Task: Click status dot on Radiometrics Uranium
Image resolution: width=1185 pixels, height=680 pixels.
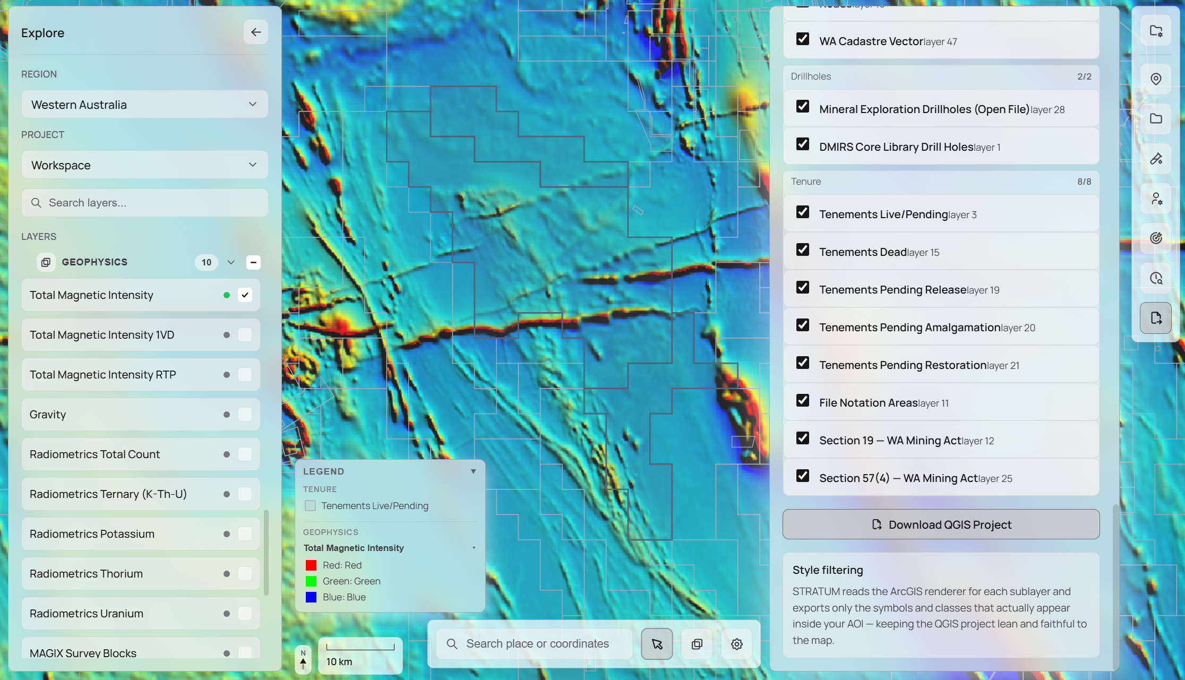Action: [227, 614]
